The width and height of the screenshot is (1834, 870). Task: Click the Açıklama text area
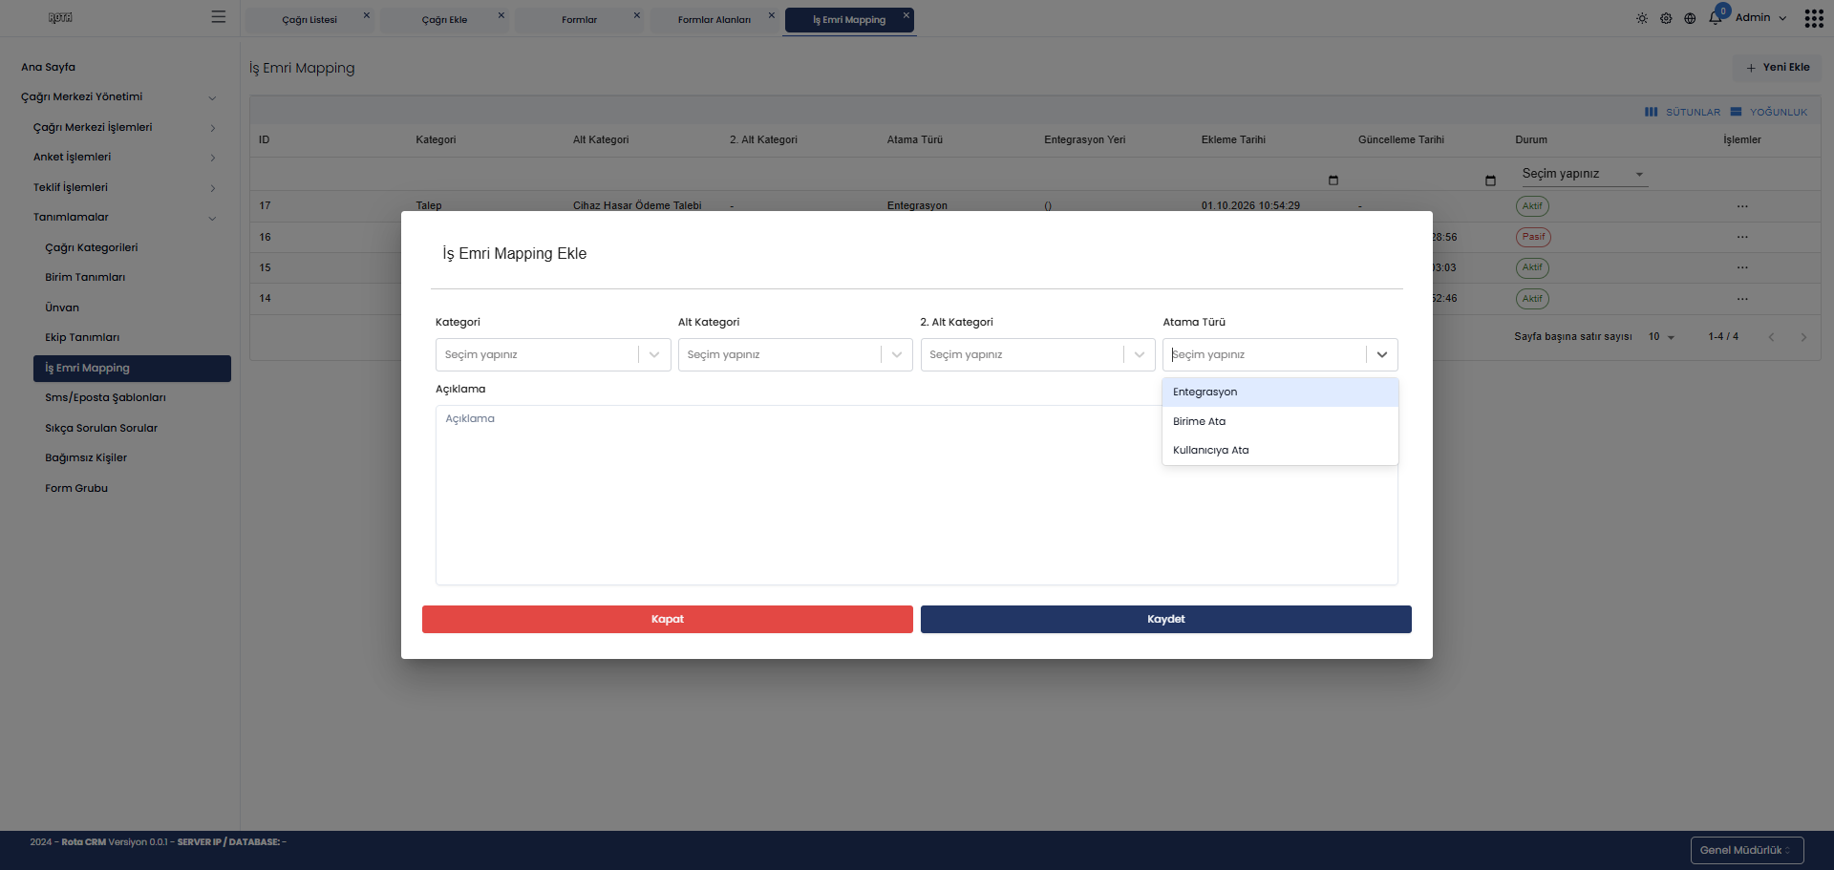coord(917,495)
